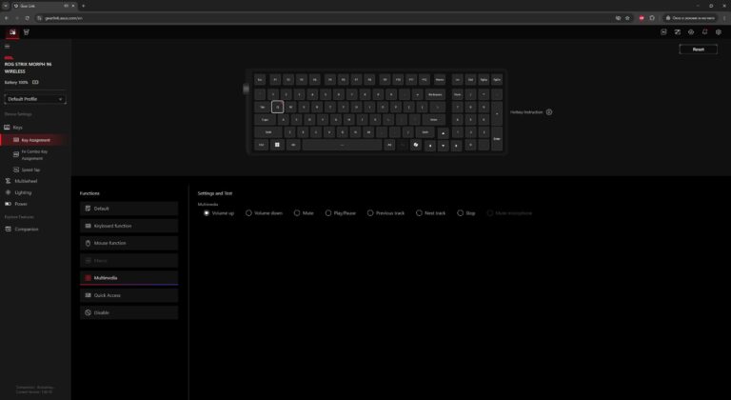
Task: Click the Hotkey Instruction label
Action: (526, 112)
